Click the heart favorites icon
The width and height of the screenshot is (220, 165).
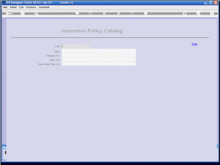pyautogui.click(x=77, y=13)
